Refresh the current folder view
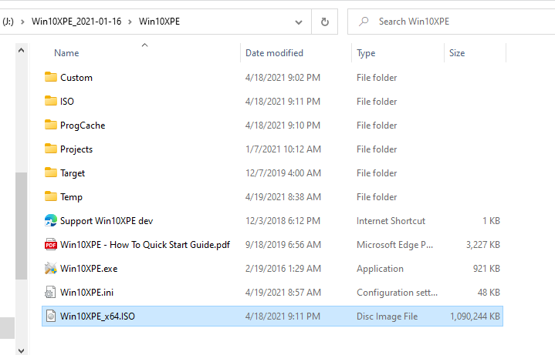The image size is (555, 355). pyautogui.click(x=324, y=22)
